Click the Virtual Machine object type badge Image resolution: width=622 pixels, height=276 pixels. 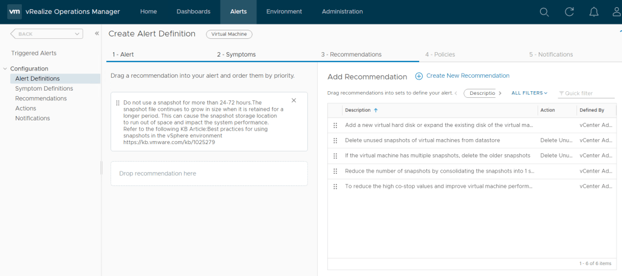point(229,34)
